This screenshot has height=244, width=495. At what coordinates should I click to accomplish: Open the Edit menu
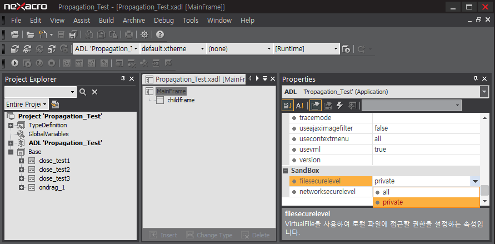click(36, 21)
